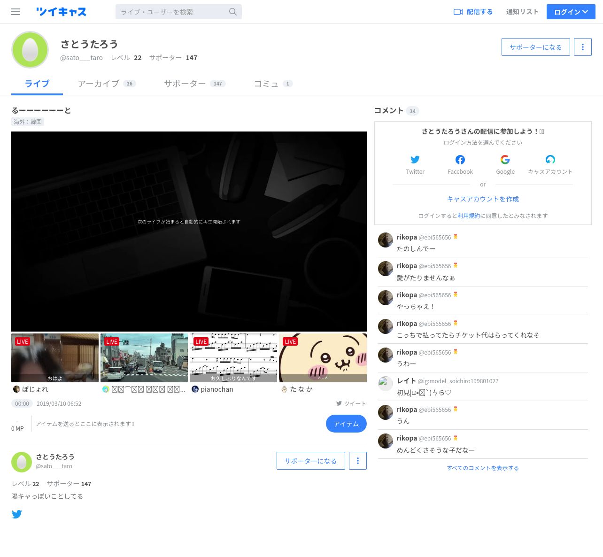This screenshot has width=603, height=557.
Task: Open the header three-dot options menu
Action: (583, 47)
